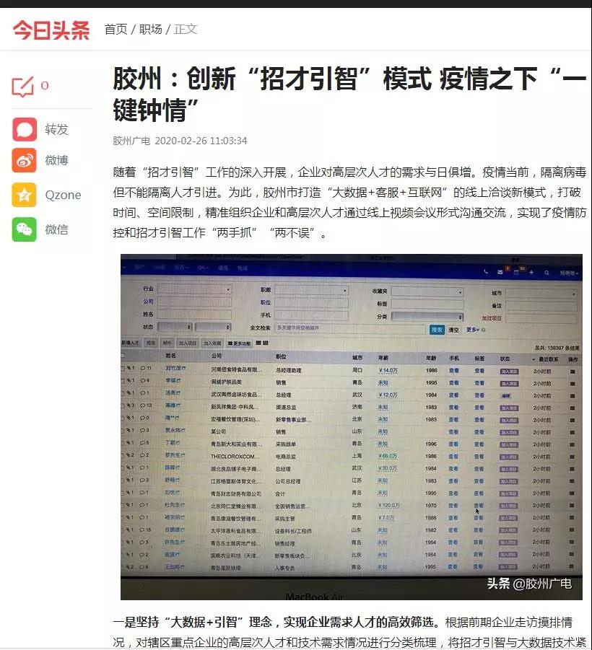This screenshot has height=650, width=592.
Task: Click the red 转发 share icon
Action: [x=25, y=130]
